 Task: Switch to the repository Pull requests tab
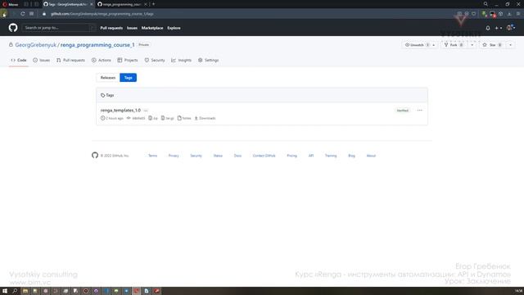[x=70, y=60]
